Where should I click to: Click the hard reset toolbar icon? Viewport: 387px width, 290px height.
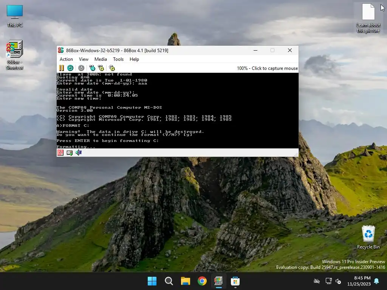70,68
